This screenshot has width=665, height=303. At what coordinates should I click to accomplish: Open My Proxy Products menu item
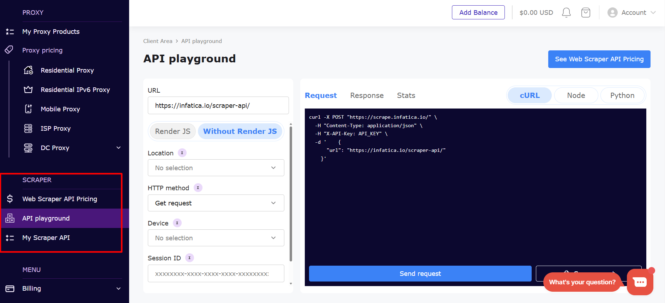(51, 32)
